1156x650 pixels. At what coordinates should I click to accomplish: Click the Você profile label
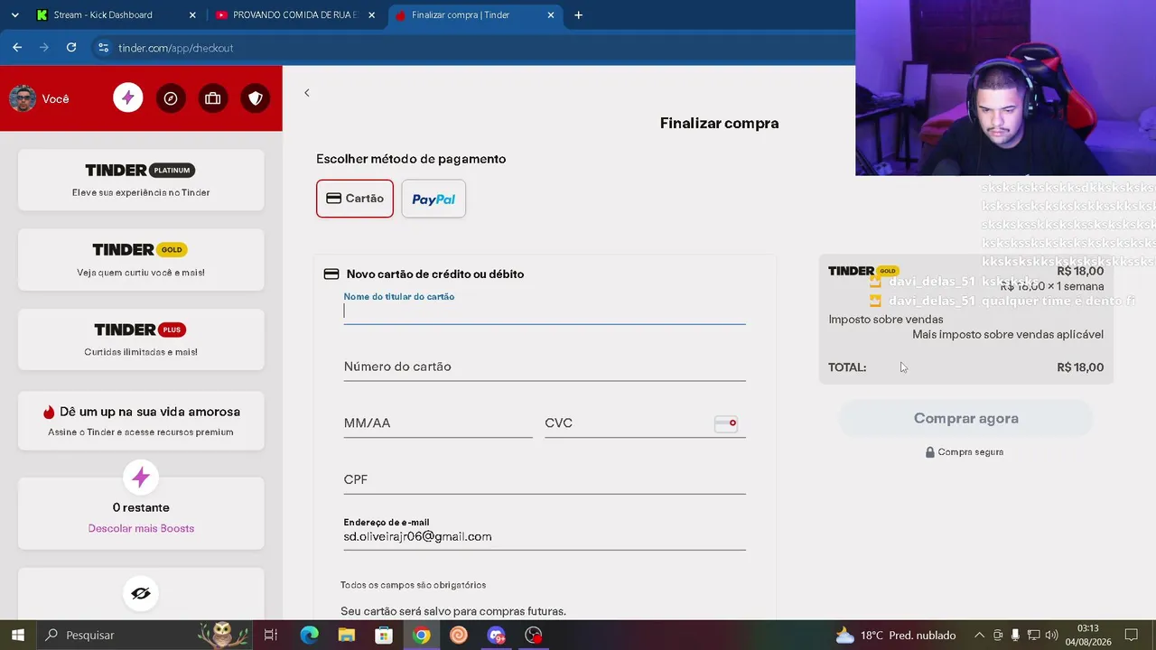point(56,99)
